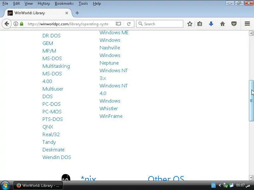Click the Windows Start orb
Viewport: 254px width, 190px height.
pyautogui.click(x=5, y=185)
